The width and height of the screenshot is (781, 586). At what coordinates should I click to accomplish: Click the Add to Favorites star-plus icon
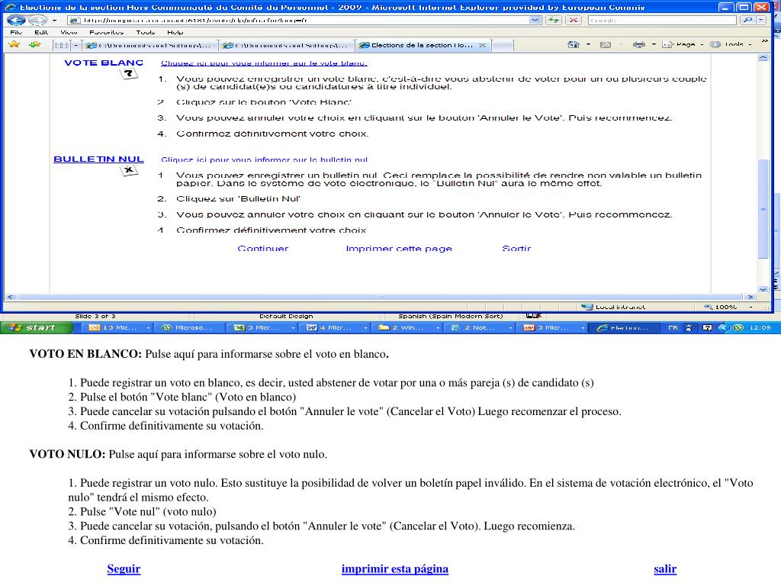coord(35,44)
